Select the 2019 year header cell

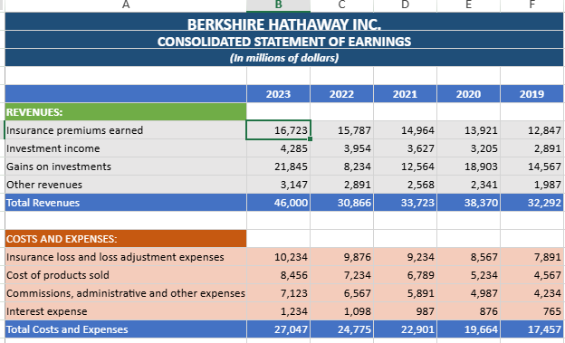point(532,94)
